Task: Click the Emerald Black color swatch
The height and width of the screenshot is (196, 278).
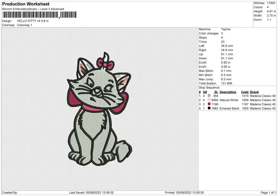Action: point(209,108)
